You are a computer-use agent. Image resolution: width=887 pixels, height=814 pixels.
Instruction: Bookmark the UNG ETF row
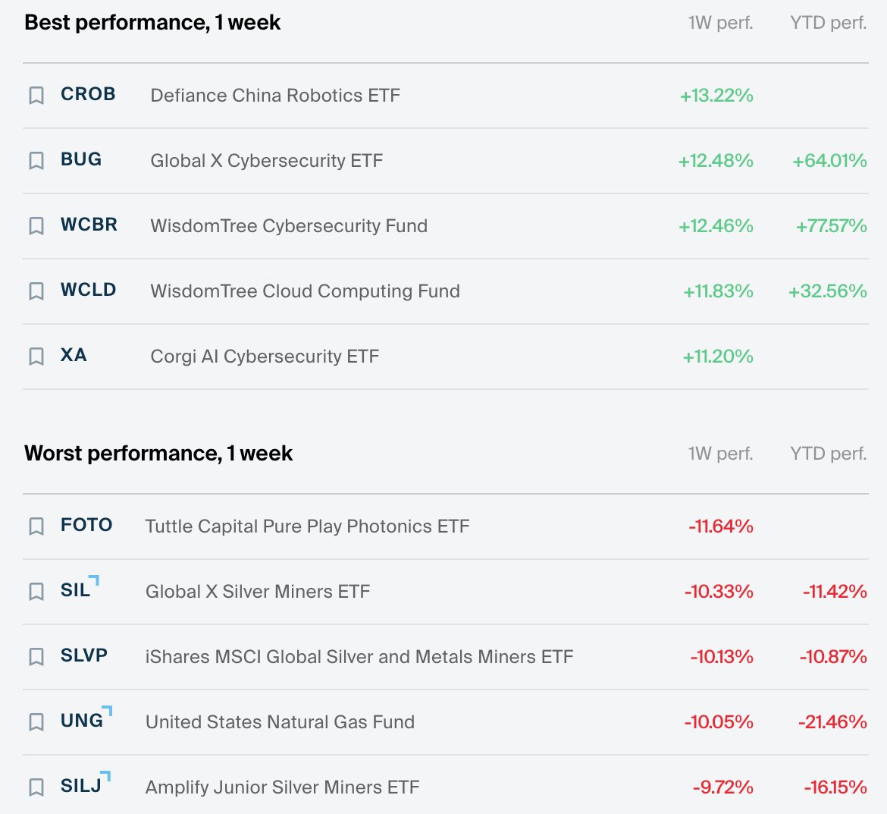(x=36, y=721)
